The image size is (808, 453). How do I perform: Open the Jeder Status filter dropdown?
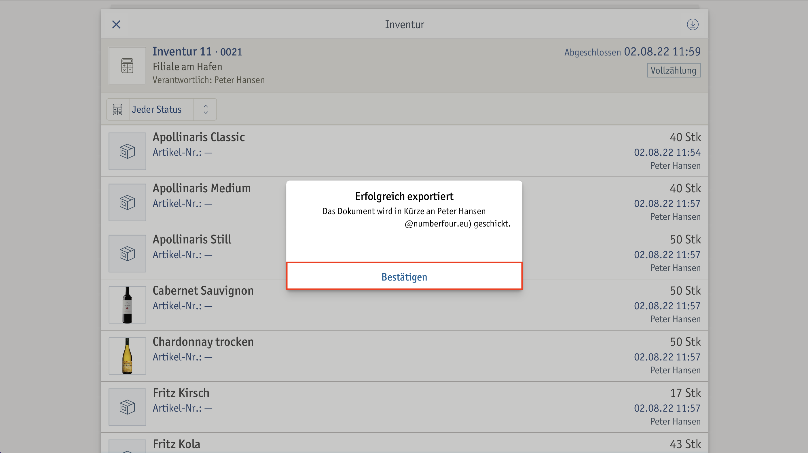161,109
